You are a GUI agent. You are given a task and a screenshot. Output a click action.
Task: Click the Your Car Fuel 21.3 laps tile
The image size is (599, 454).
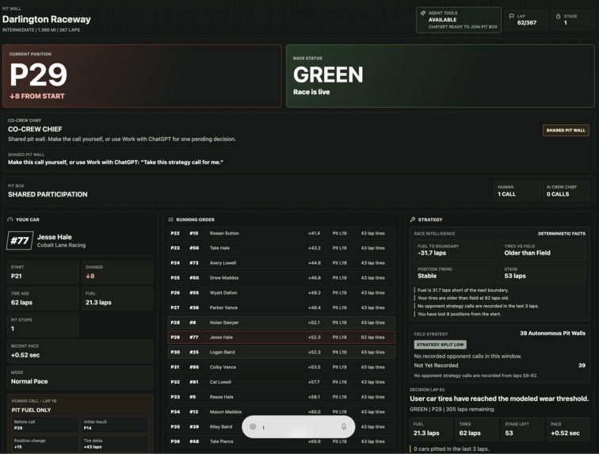(117, 299)
